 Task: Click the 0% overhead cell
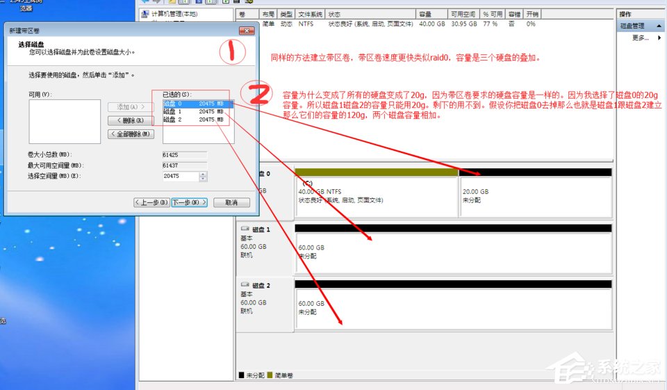pos(531,24)
